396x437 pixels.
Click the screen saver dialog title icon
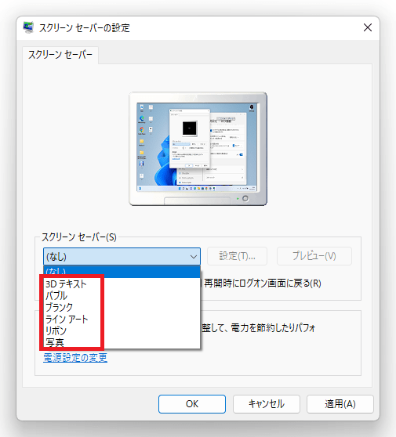(x=28, y=27)
